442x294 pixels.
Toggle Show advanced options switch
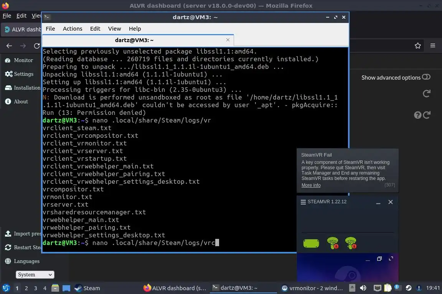click(426, 77)
